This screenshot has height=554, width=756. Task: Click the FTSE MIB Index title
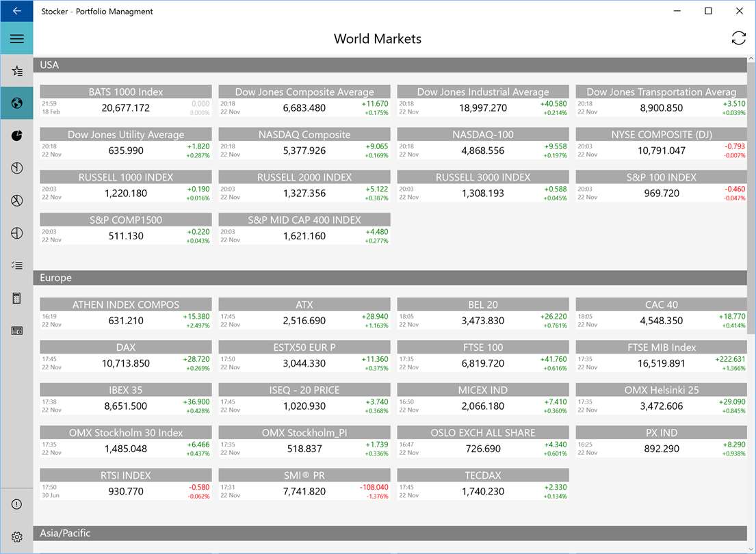coord(661,347)
